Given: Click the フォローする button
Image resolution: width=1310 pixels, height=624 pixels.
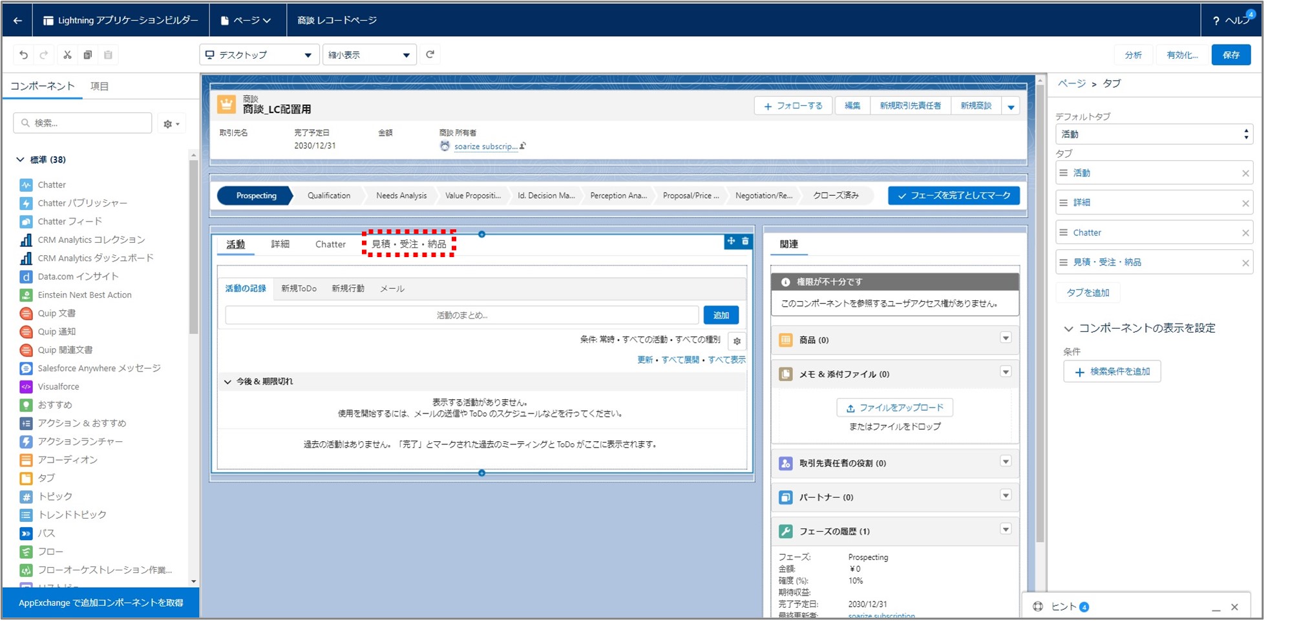Looking at the screenshot, I should pyautogui.click(x=793, y=106).
